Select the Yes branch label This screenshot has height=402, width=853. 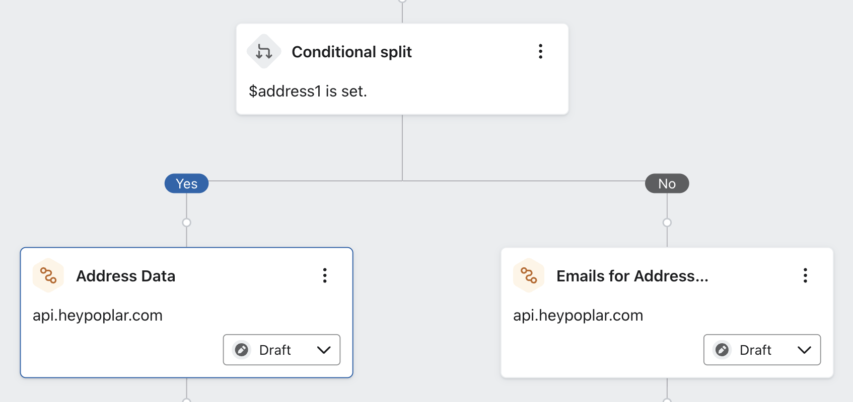tap(186, 183)
